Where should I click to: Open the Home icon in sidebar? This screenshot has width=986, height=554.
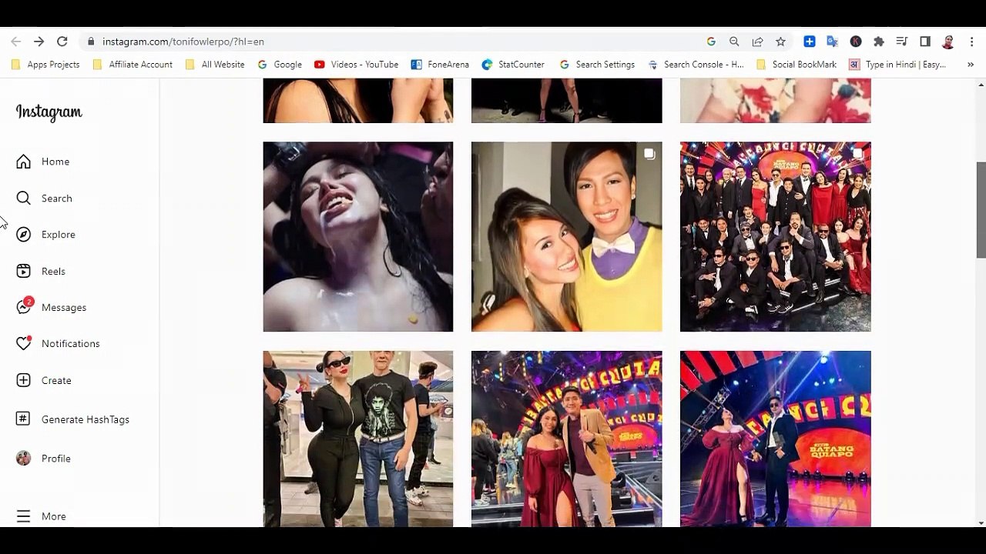24,162
